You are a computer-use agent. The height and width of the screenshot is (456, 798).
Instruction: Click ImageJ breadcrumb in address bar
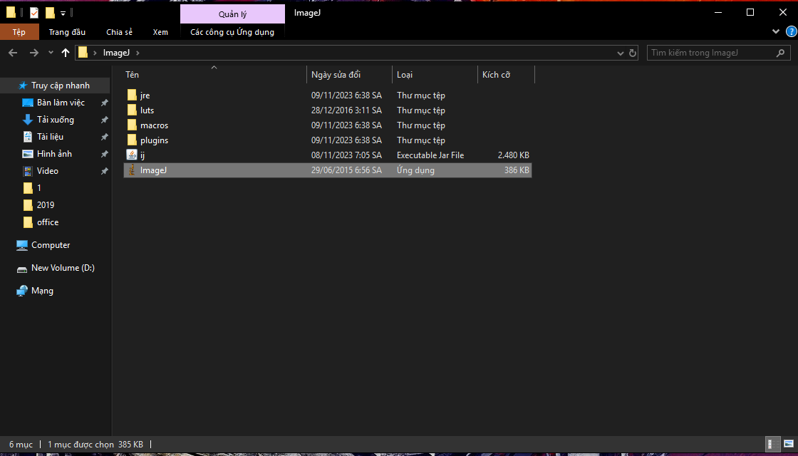tap(117, 53)
